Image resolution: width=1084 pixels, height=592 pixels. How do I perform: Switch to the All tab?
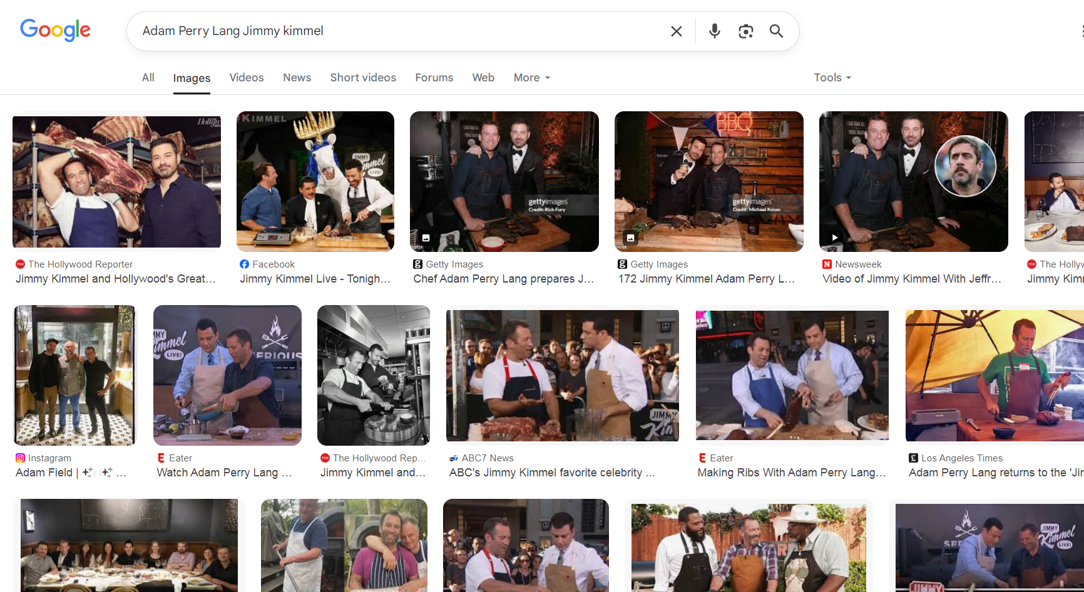(x=148, y=78)
